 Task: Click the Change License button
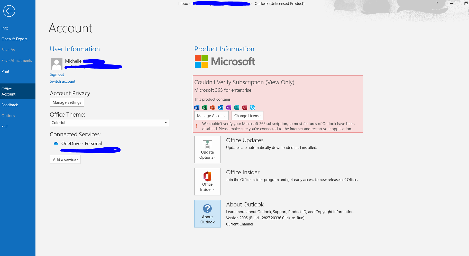pyautogui.click(x=247, y=116)
